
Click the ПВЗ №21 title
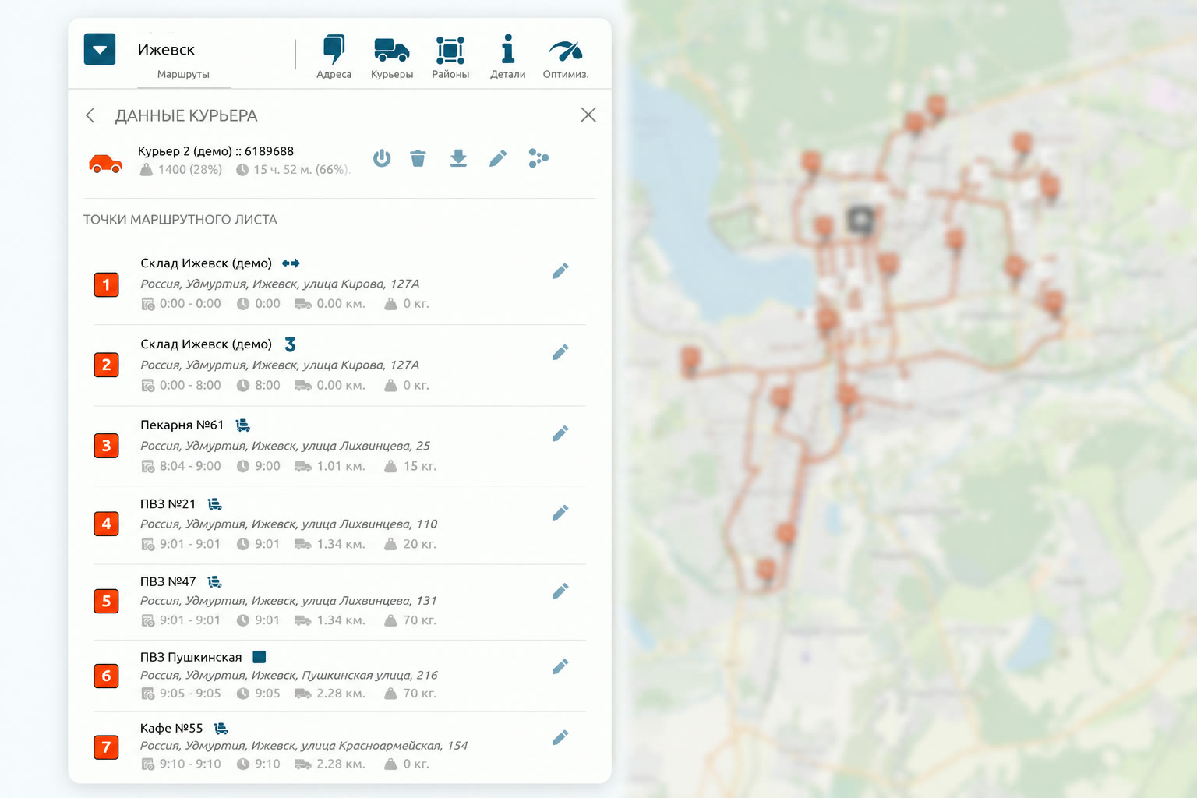(168, 503)
